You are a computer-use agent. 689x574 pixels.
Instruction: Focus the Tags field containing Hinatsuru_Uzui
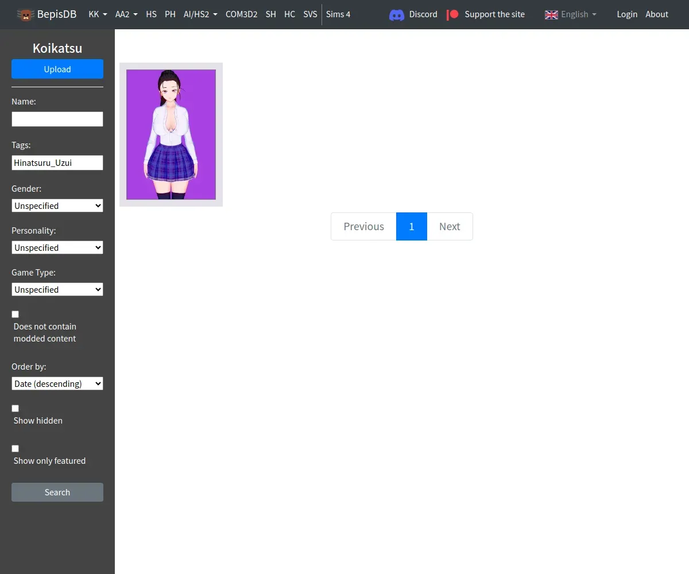(57, 162)
